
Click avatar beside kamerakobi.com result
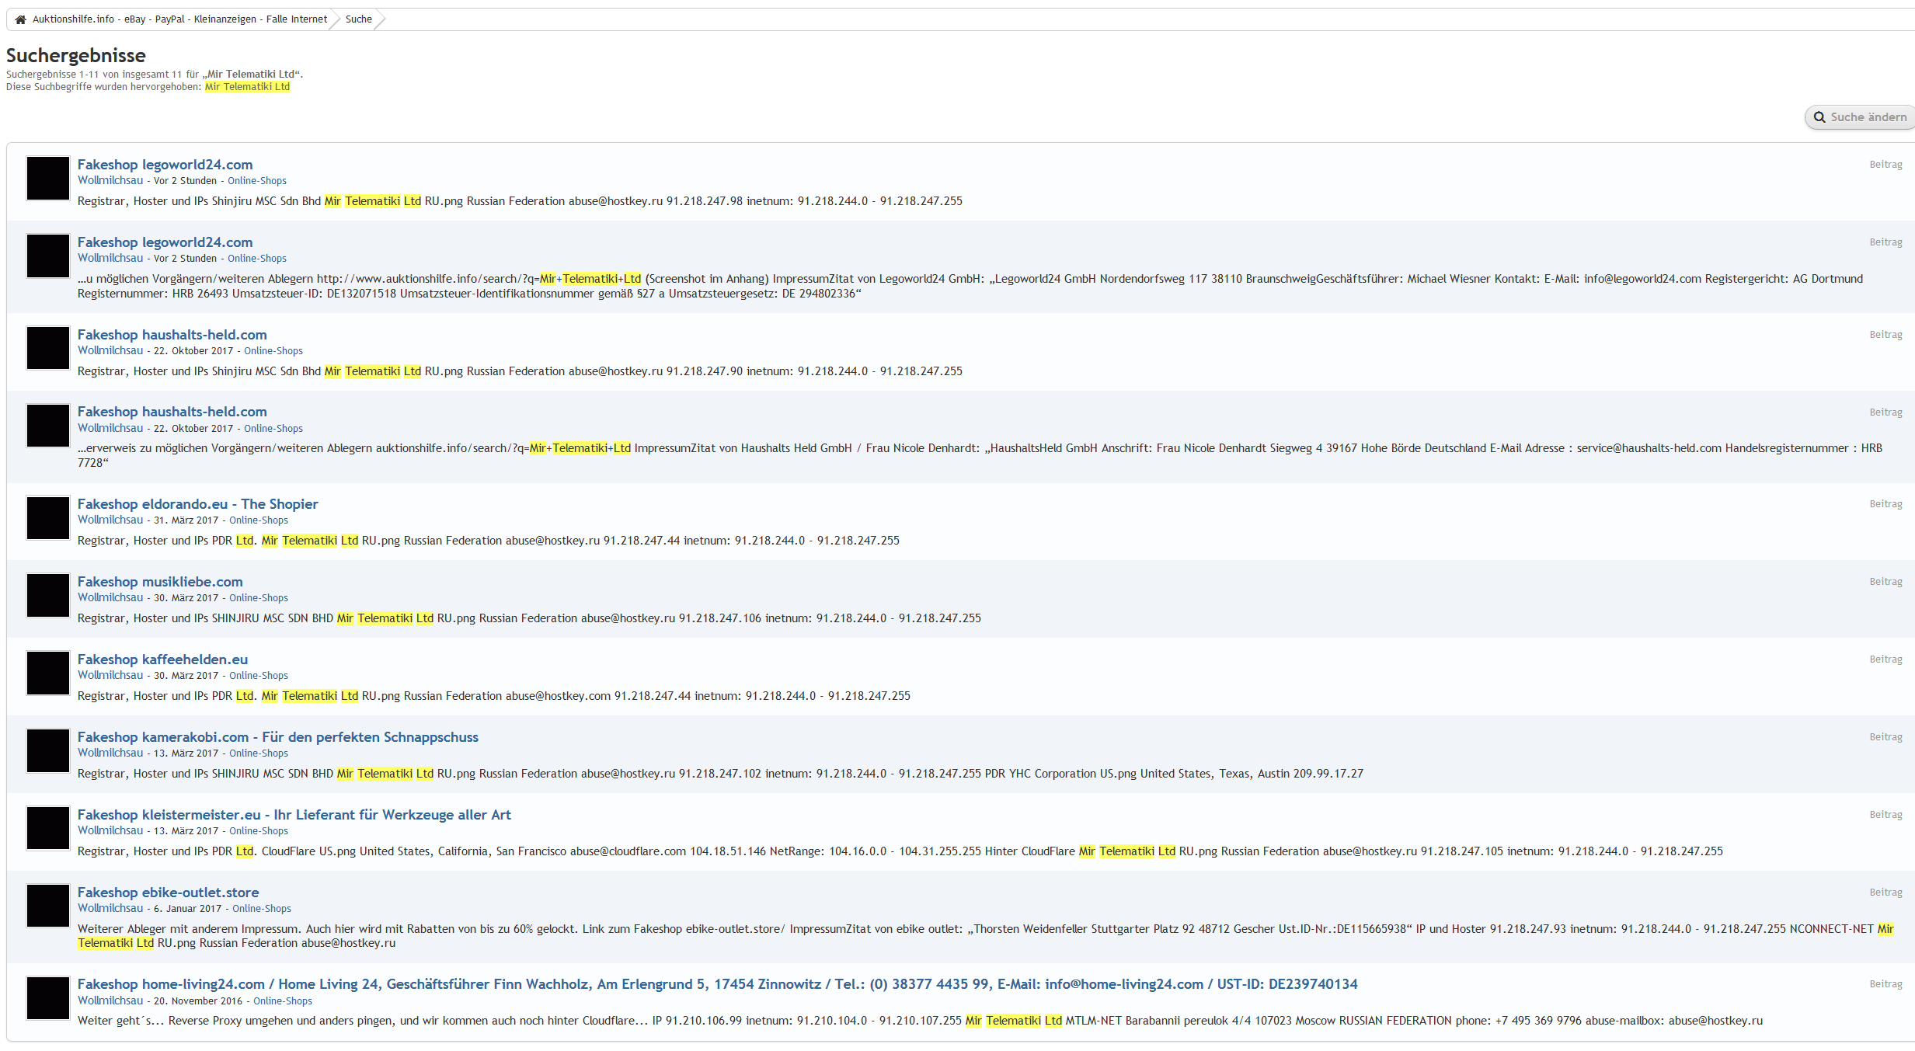point(48,750)
